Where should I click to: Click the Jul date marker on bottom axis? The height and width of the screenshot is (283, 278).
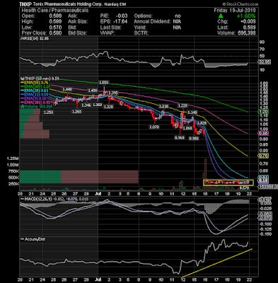98,279
